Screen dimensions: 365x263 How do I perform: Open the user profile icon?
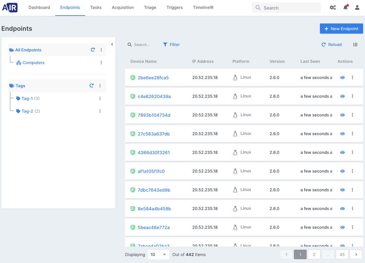357,8
